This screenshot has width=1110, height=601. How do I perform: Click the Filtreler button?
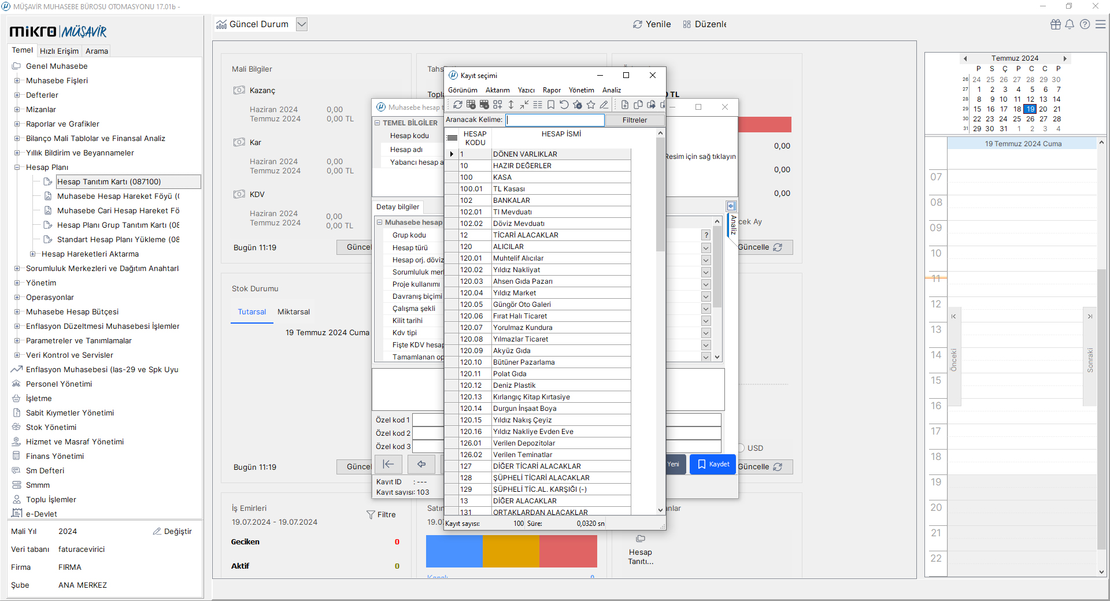tap(635, 120)
